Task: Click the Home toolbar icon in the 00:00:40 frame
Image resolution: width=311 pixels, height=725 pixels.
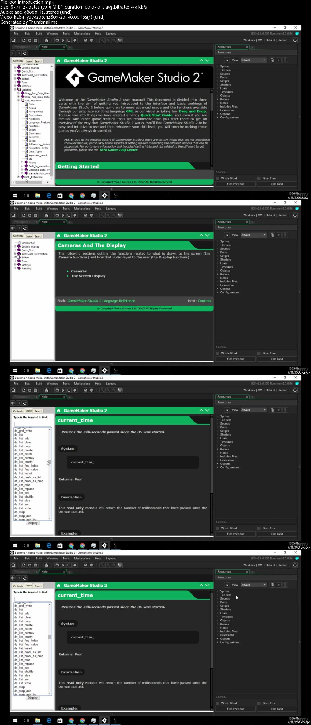Action: (13, 40)
